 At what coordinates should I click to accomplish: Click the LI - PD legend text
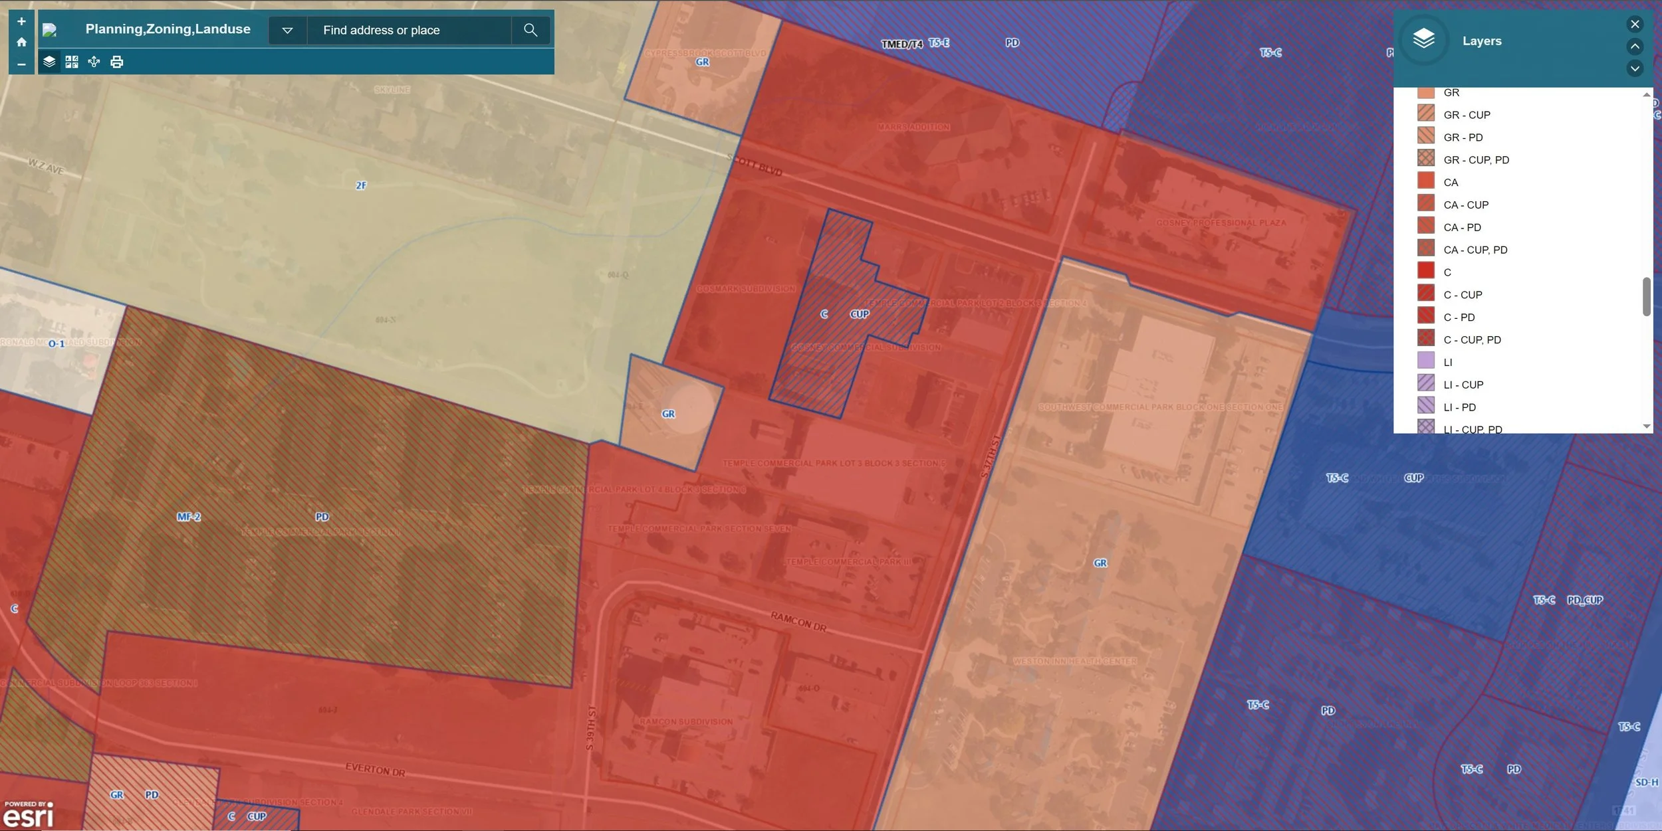tap(1459, 407)
